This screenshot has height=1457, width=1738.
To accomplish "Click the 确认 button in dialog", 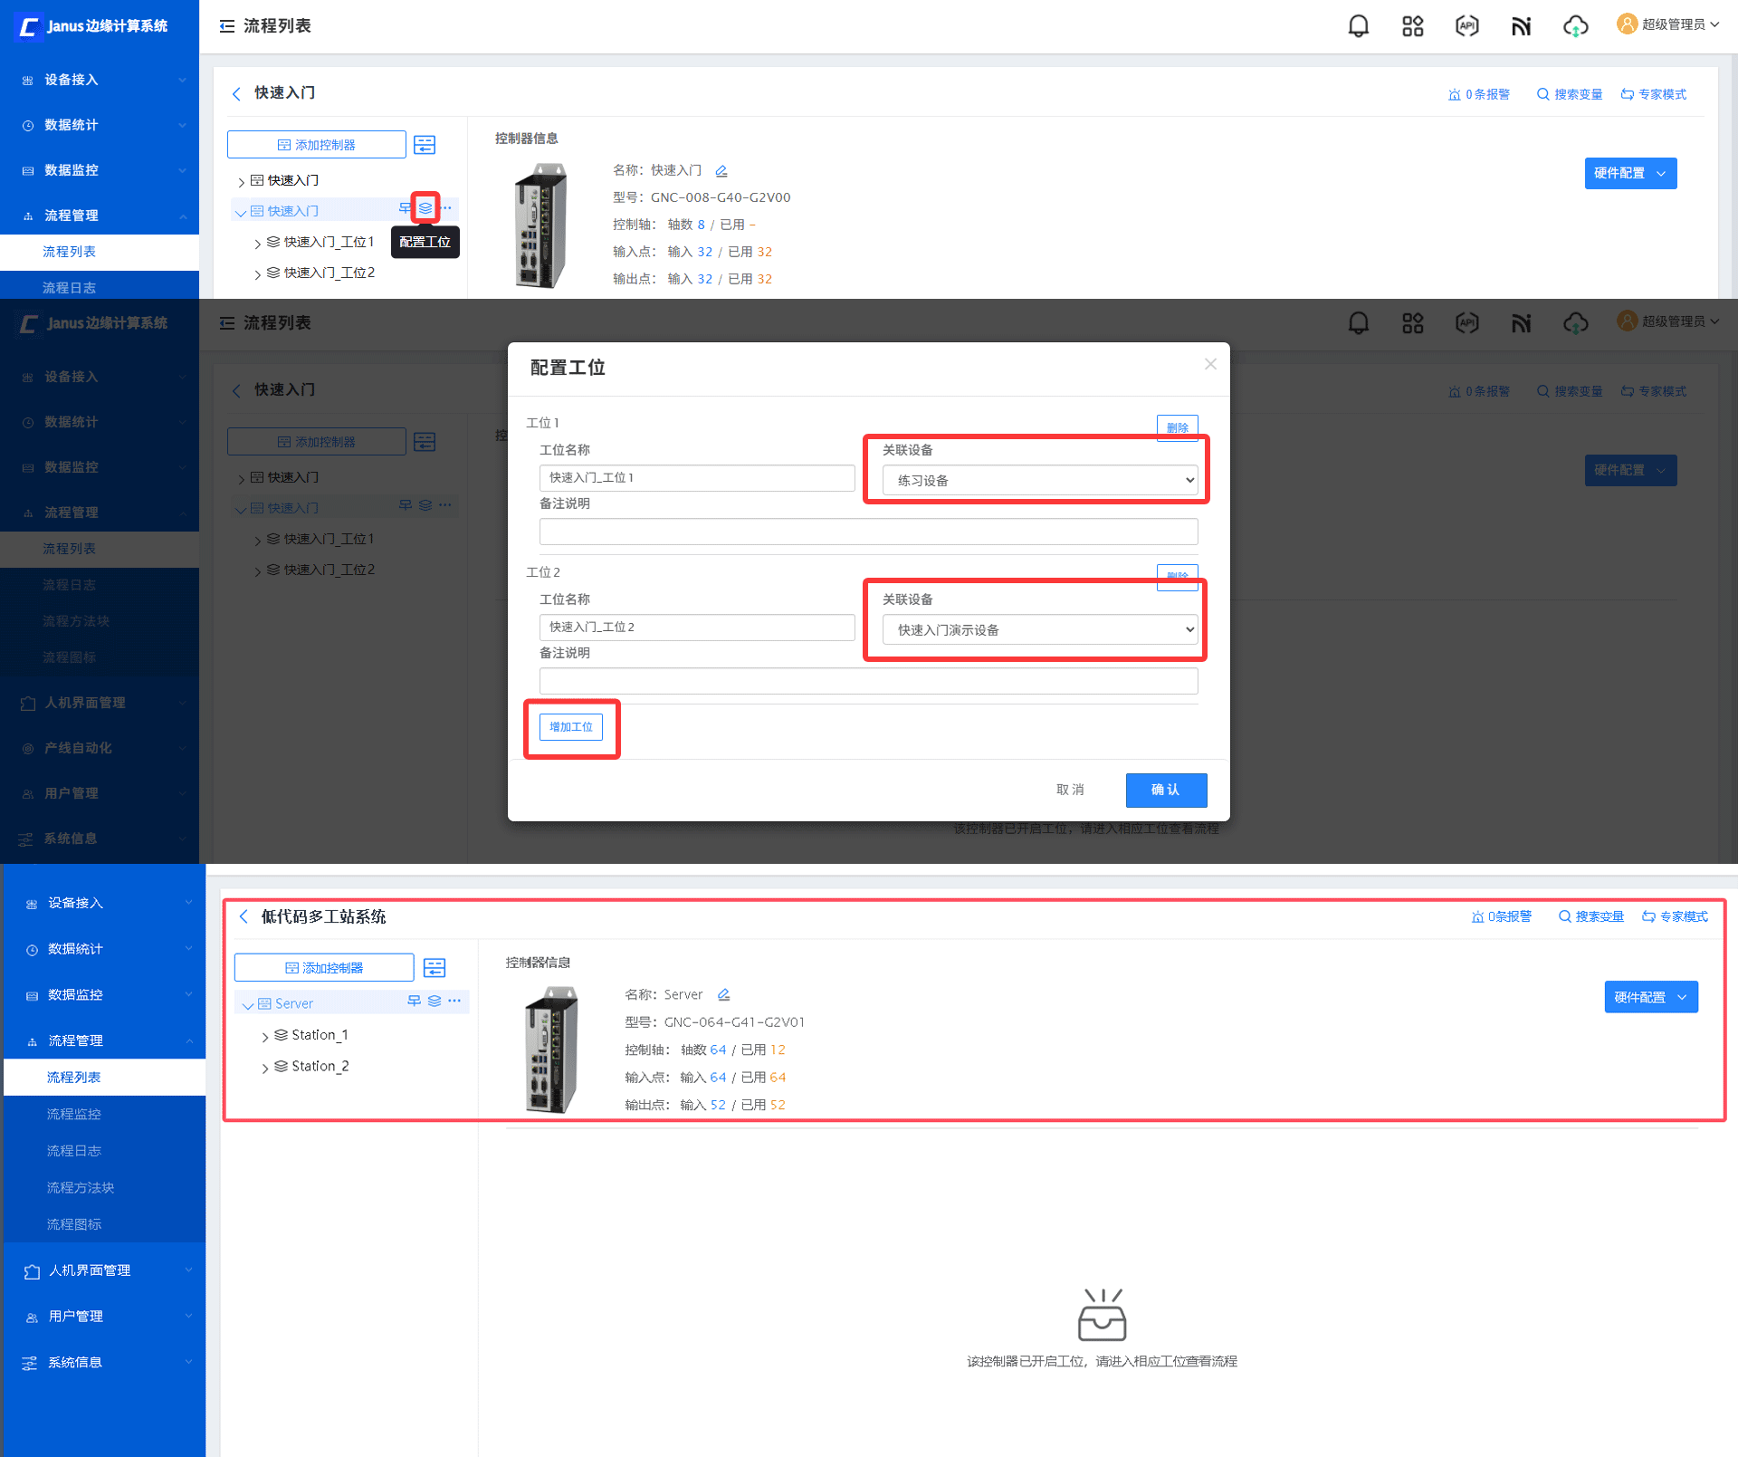I will point(1165,790).
